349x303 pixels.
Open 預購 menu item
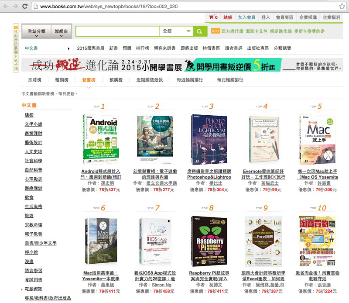tap(127, 48)
